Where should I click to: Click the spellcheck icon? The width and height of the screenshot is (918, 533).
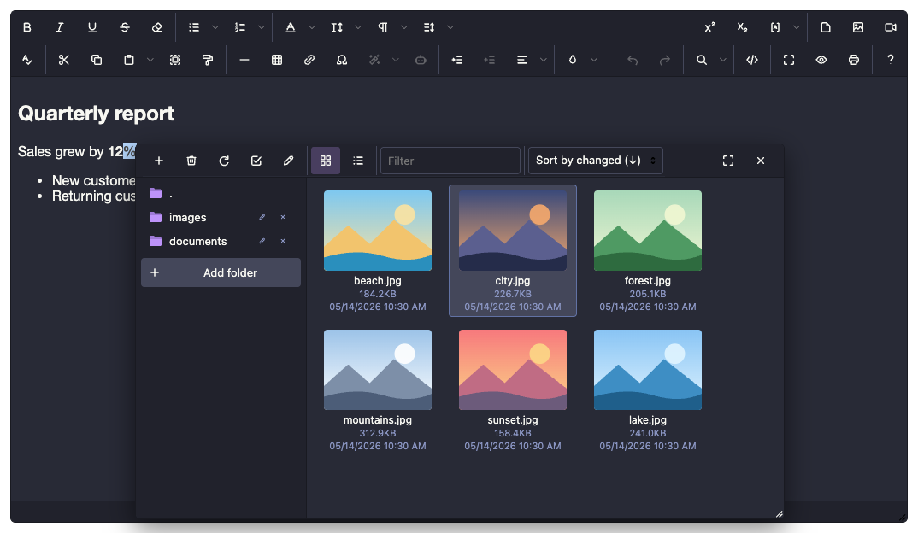(27, 60)
